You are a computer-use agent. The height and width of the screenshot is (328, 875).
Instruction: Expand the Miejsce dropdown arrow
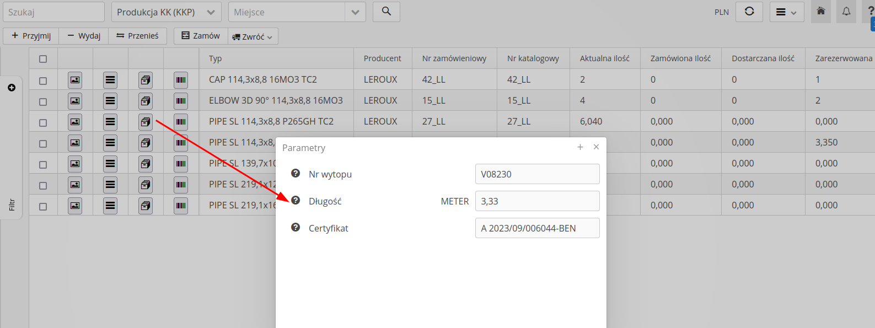[x=355, y=12]
